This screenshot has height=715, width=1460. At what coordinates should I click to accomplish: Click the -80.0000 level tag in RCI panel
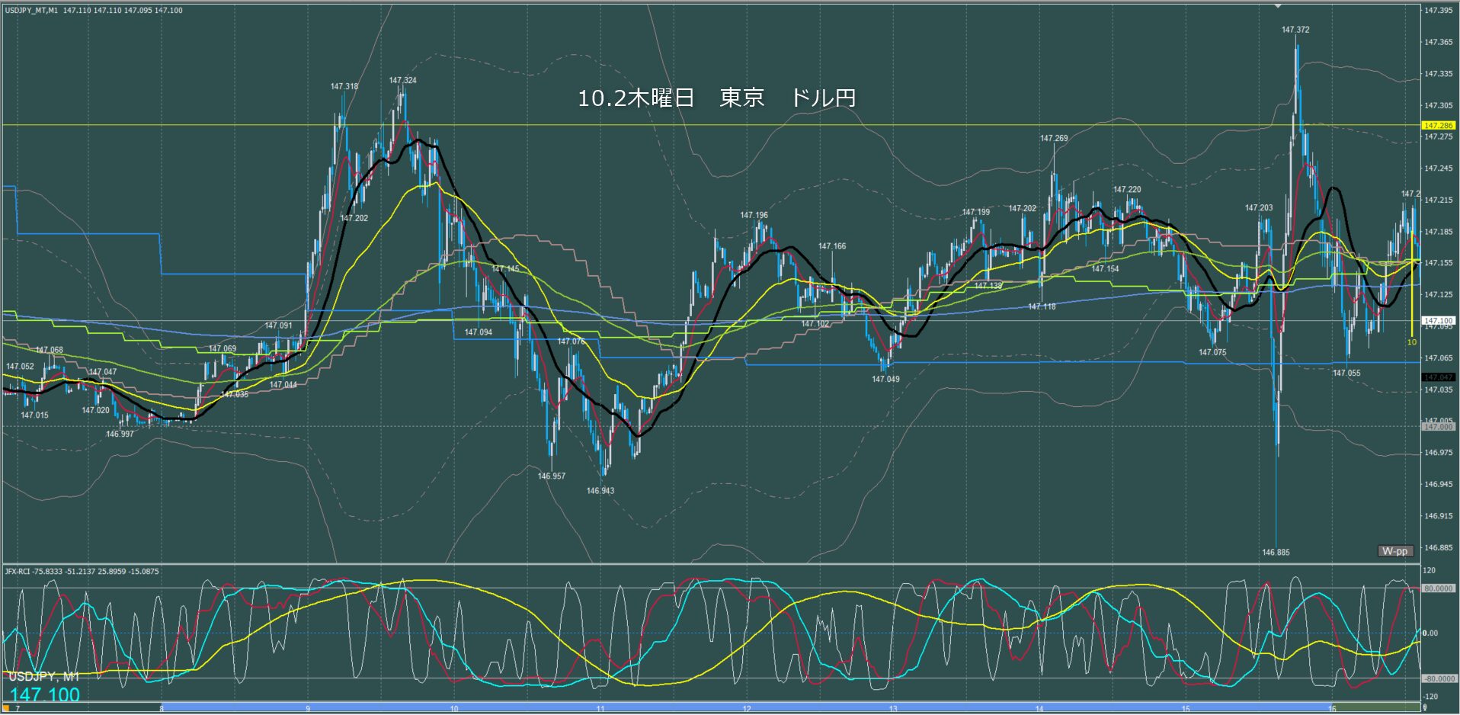click(1438, 678)
